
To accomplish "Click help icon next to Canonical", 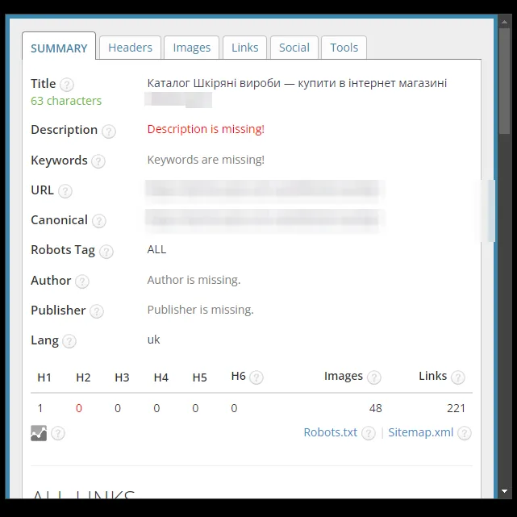I will tap(99, 221).
